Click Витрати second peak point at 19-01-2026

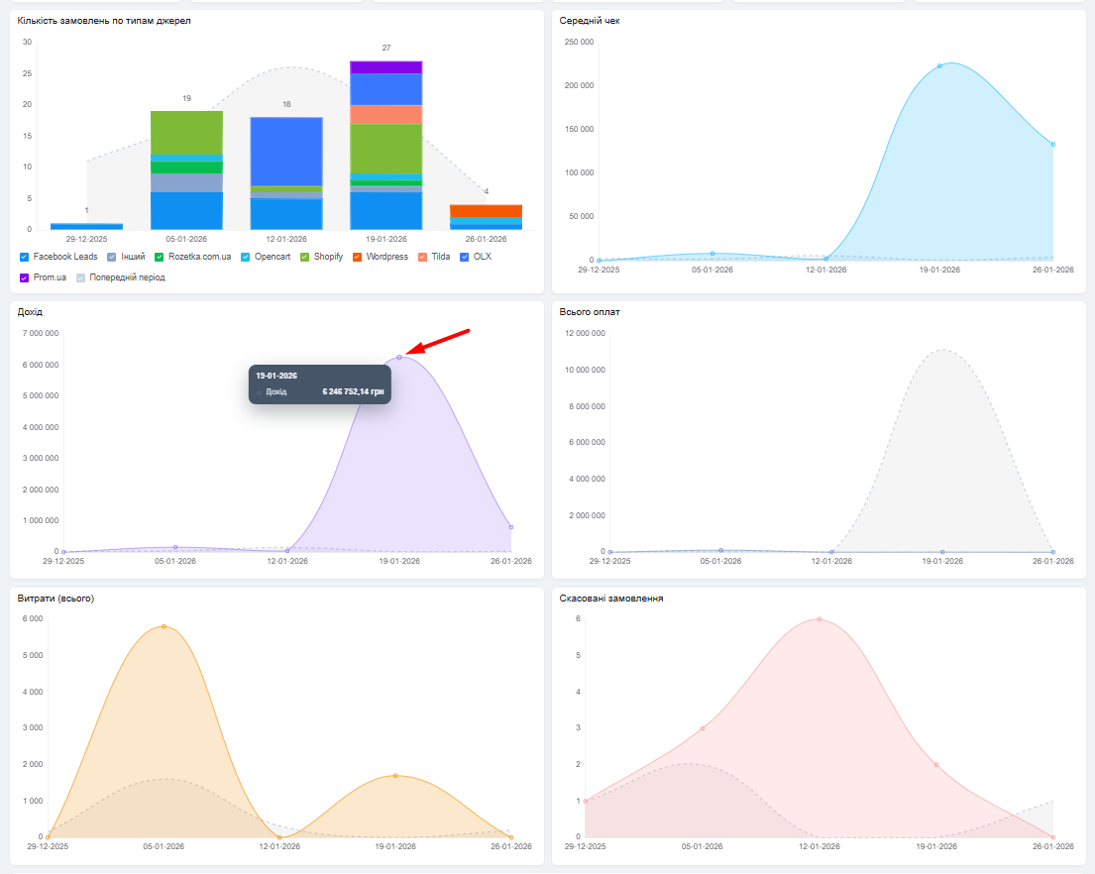pyautogui.click(x=395, y=776)
